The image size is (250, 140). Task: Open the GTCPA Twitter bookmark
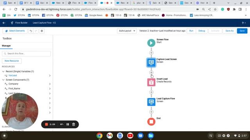click(x=19, y=15)
